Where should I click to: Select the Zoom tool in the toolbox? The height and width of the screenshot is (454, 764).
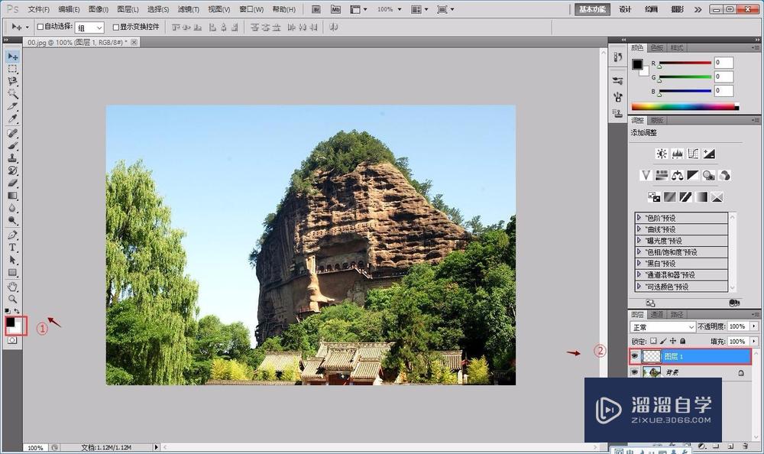[x=13, y=299]
